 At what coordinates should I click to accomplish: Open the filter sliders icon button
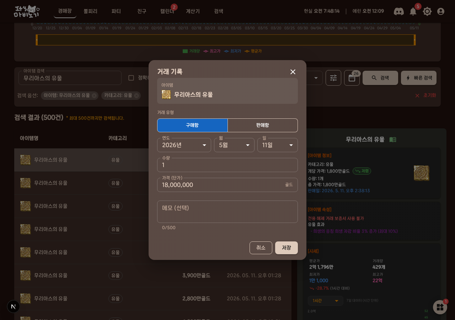[333, 78]
